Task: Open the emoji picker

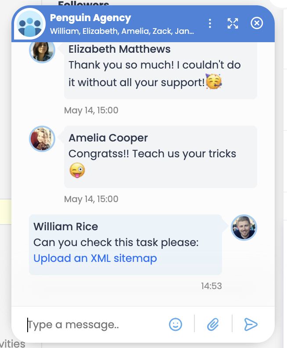Action: (x=176, y=325)
